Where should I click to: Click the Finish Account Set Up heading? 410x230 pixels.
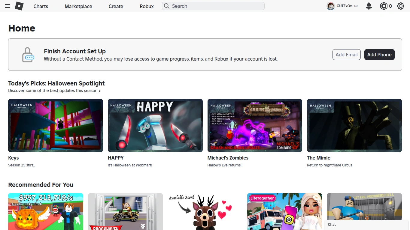[75, 51]
